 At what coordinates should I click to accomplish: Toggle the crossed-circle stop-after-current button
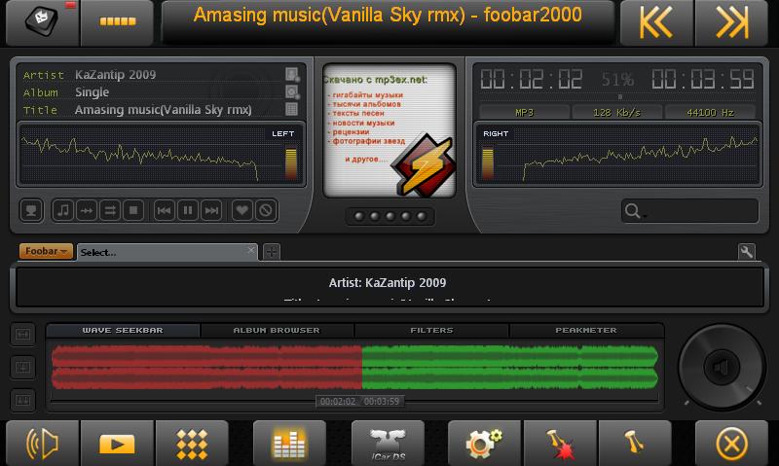264,209
